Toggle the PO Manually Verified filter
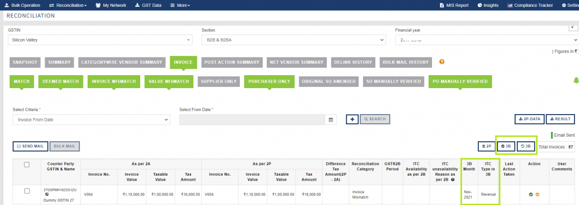 (460, 81)
